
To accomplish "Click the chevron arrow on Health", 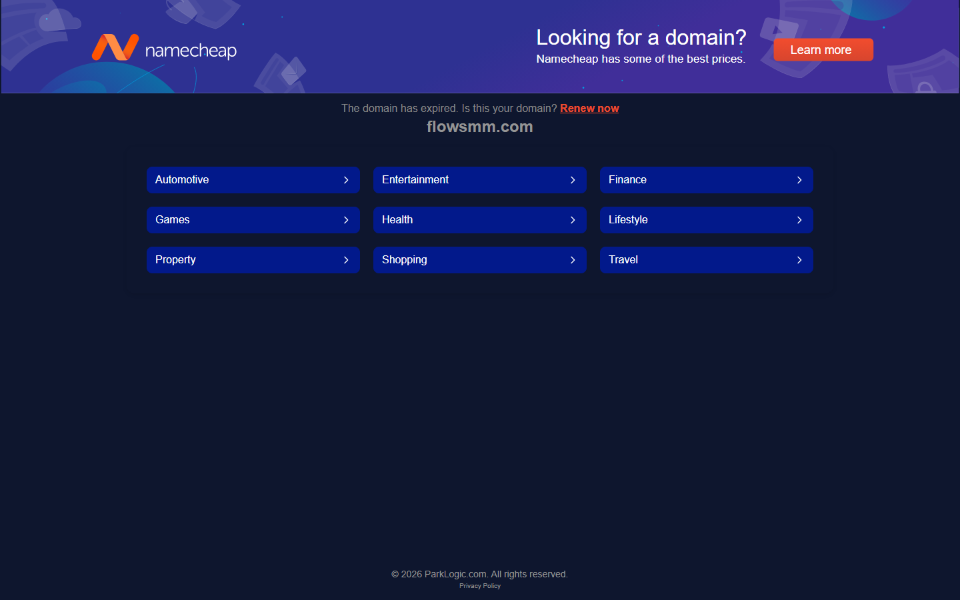I will pyautogui.click(x=573, y=220).
